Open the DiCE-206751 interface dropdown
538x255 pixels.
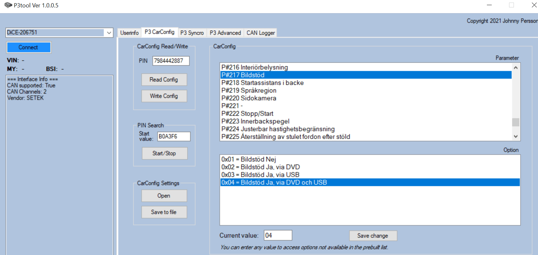[x=109, y=33]
